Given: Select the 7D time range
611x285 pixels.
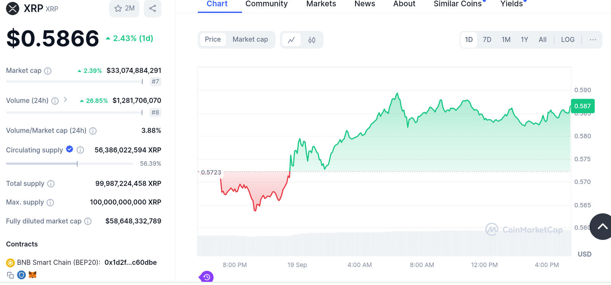Looking at the screenshot, I should [487, 40].
